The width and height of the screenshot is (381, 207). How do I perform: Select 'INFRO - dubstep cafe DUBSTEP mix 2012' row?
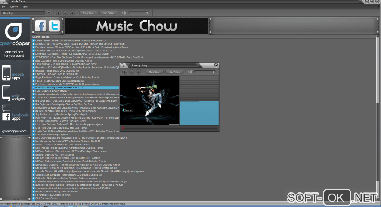pyautogui.click(x=65, y=111)
